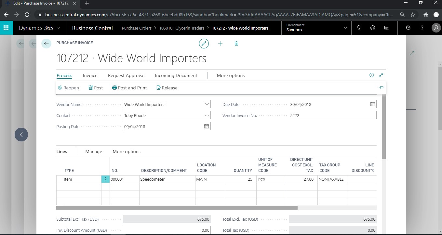
Task: Navigate back in the browser
Action: coord(6,15)
